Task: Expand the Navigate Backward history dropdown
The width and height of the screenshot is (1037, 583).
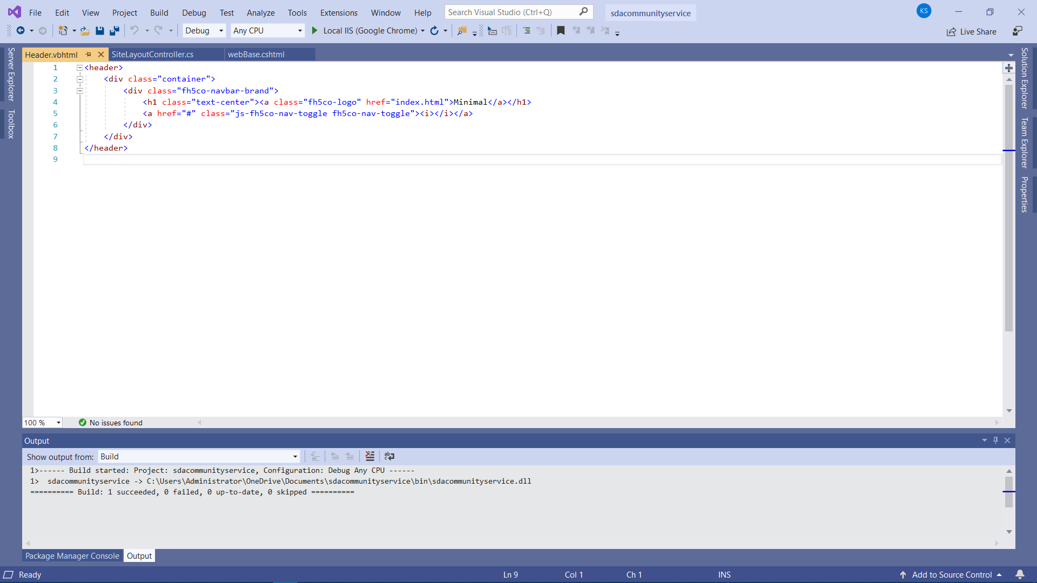Action: click(x=31, y=31)
